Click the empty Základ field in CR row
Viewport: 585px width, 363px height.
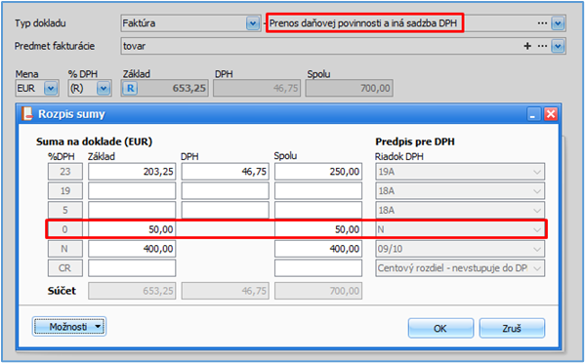click(132, 268)
